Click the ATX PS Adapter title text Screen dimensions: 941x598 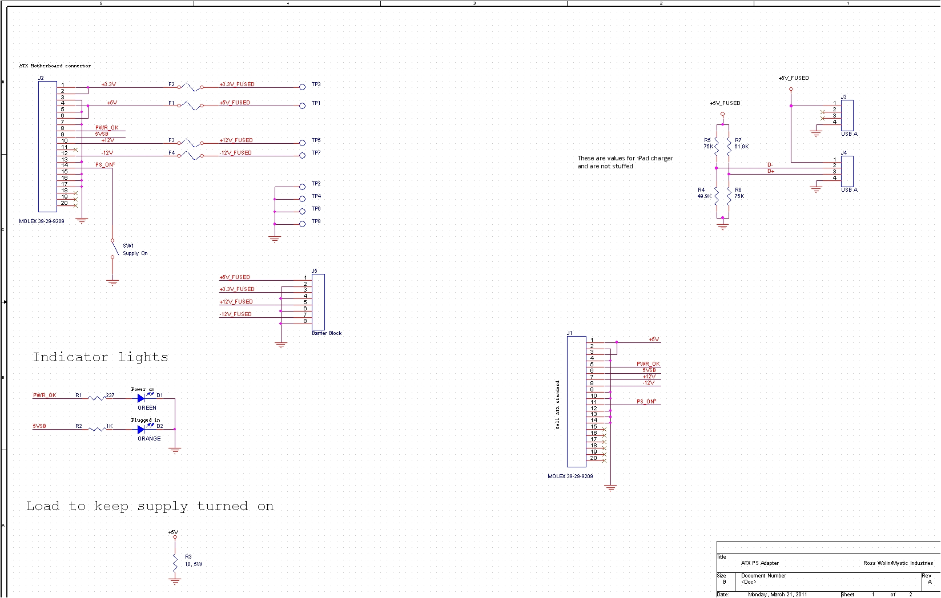[x=759, y=563]
